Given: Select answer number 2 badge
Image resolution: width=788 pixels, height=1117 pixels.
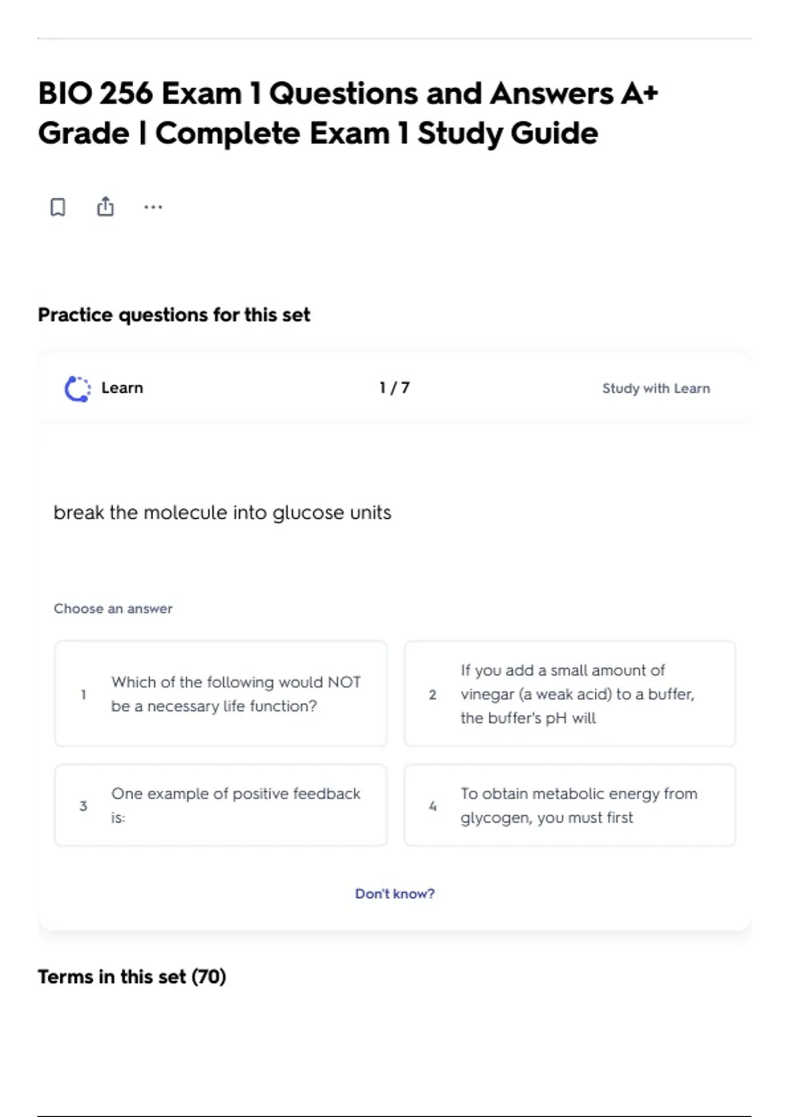Looking at the screenshot, I should click(x=433, y=695).
